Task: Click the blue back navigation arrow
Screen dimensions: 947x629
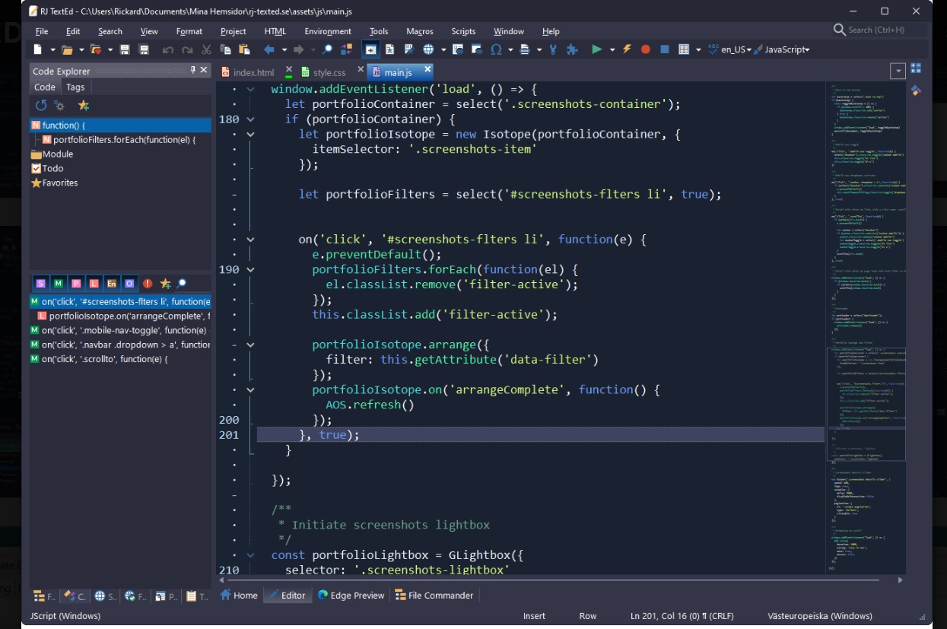Action: 269,49
